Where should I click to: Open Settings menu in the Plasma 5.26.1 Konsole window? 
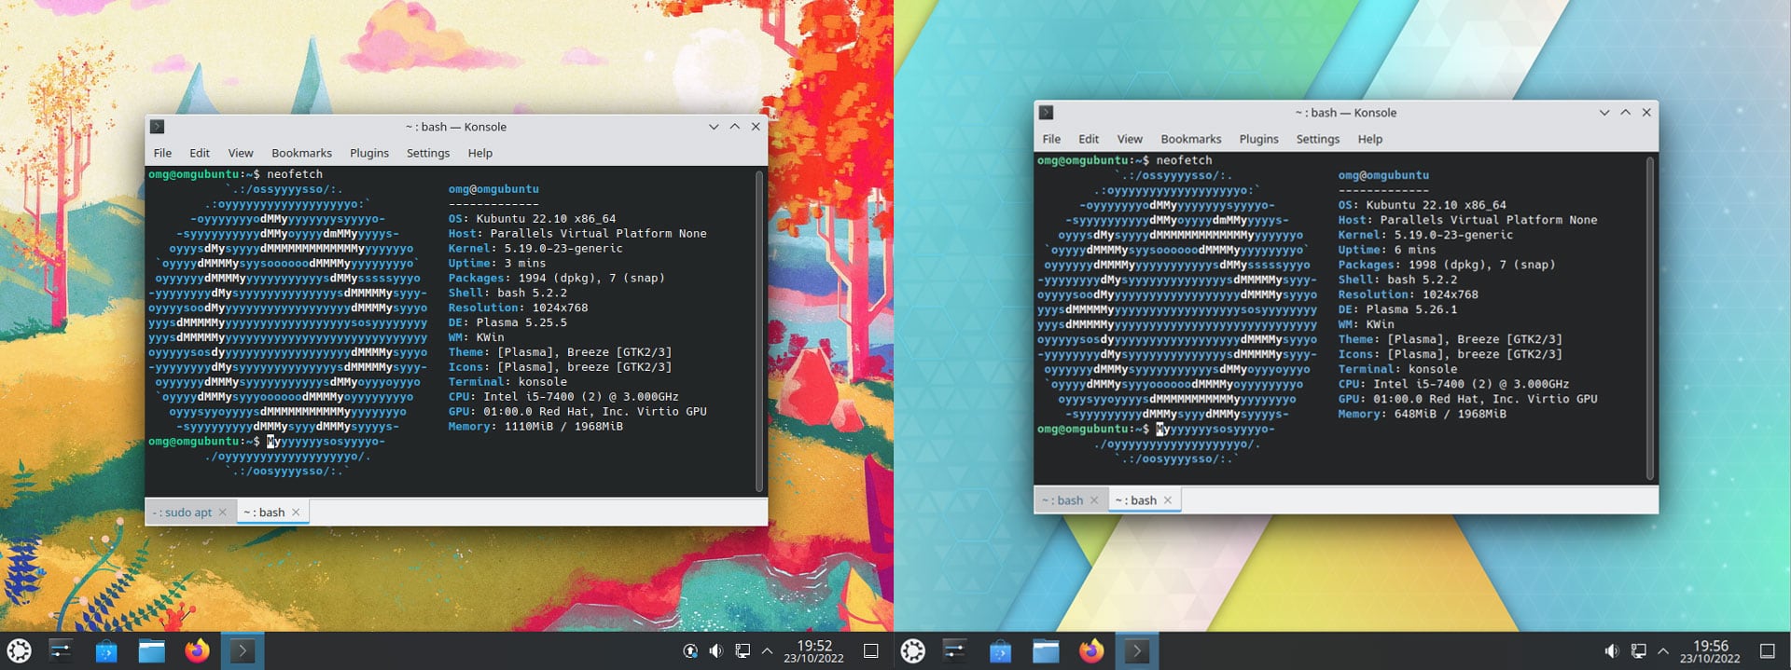pyautogui.click(x=1318, y=139)
